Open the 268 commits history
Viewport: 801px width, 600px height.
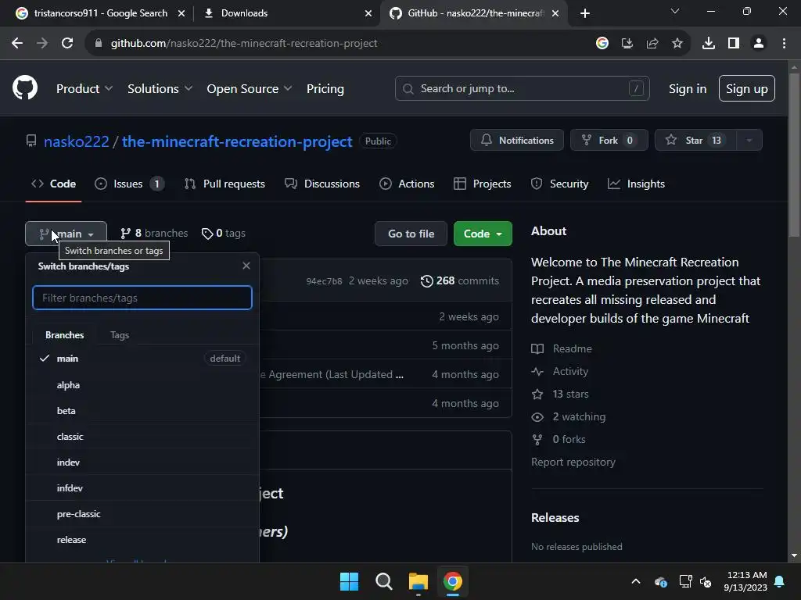[x=460, y=280]
